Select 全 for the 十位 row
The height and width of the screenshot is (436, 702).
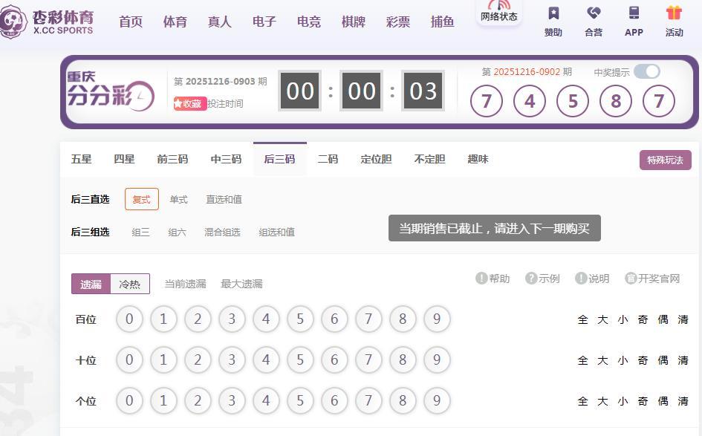583,360
